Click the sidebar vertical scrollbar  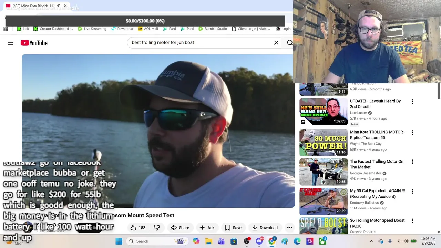click(439, 91)
